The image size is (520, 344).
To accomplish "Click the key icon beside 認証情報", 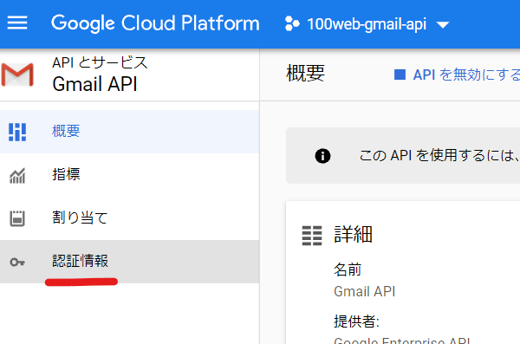I will click(17, 263).
